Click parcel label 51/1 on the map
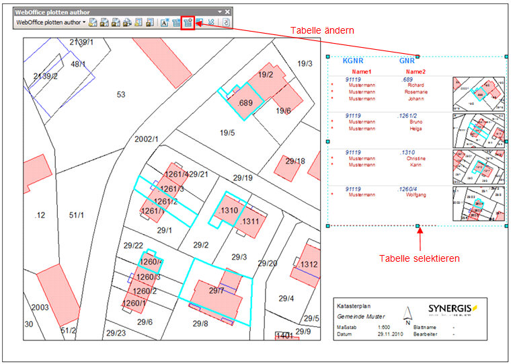This screenshot has height=364, width=511. (76, 215)
